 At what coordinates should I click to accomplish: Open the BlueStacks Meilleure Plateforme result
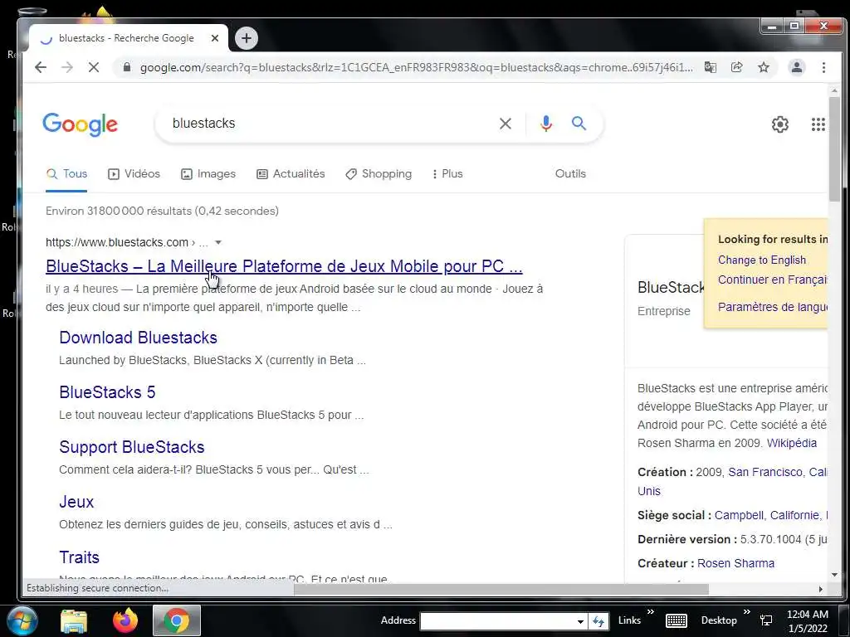click(x=284, y=266)
